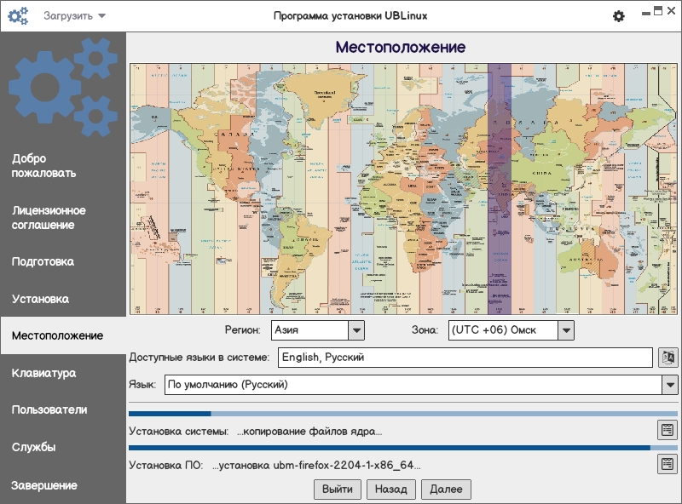Open Добро пожаловать sidebar section
This screenshot has height=504, width=682.
44,166
